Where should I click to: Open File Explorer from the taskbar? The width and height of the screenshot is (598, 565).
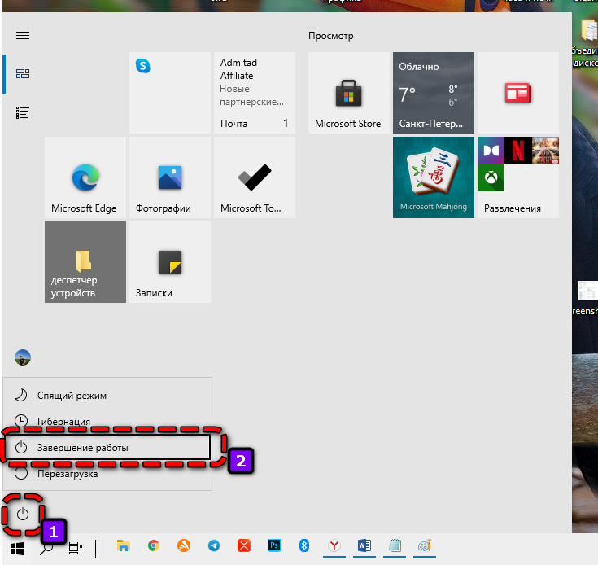[123, 546]
